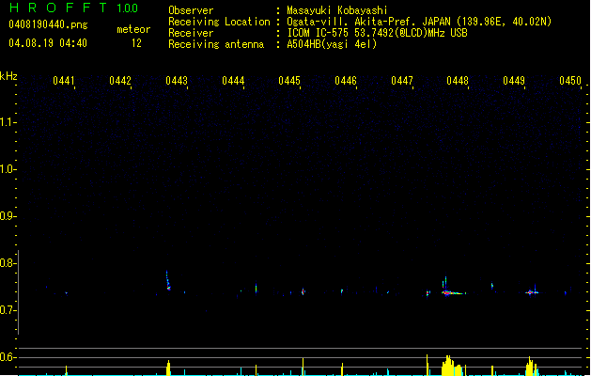The image size is (591, 376).
Task: Click the 0.6 kHz axis label
Action: [x=8, y=357]
